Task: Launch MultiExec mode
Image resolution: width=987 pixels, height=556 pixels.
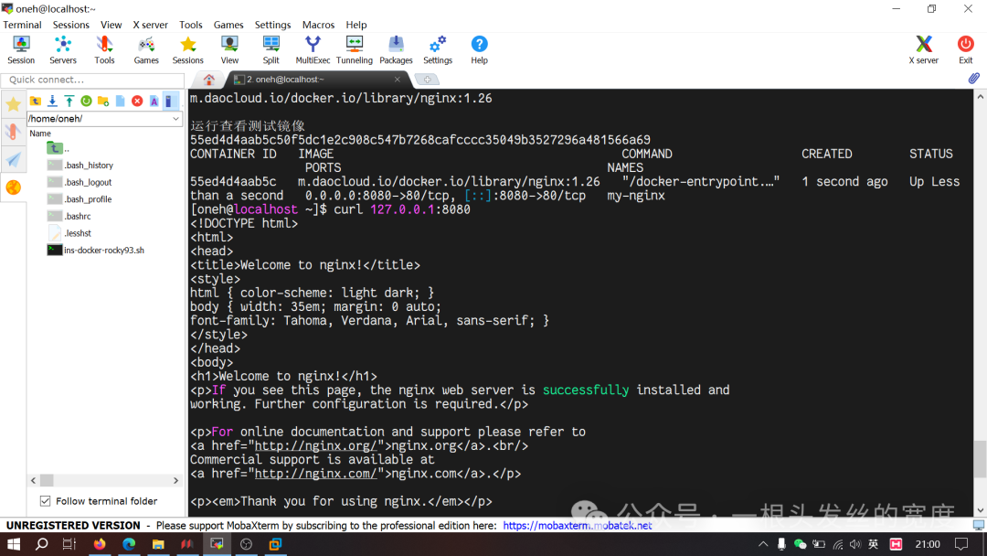Action: (313, 49)
